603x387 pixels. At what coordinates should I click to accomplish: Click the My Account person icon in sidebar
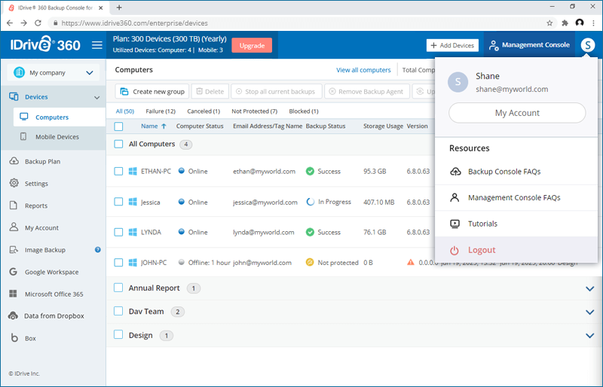coord(14,227)
